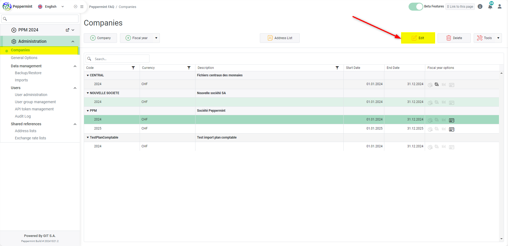Click the Delete button
508x246 pixels.
click(454, 38)
